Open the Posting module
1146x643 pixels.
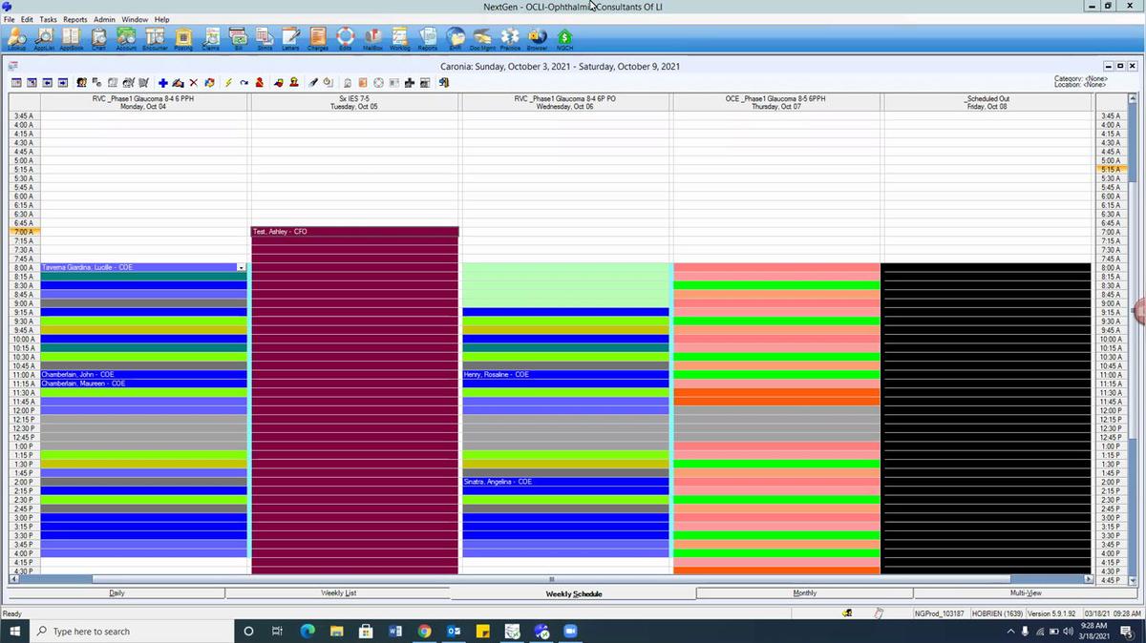tap(182, 38)
